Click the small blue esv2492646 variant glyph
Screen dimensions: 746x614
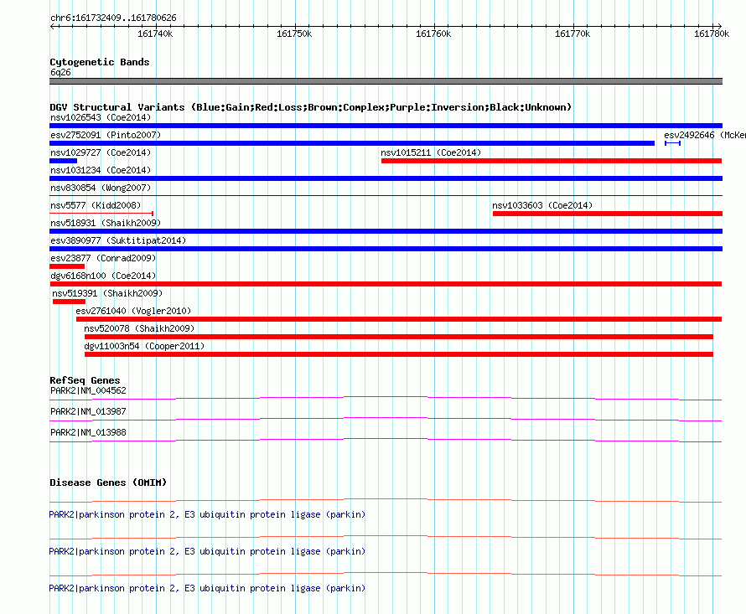click(673, 143)
